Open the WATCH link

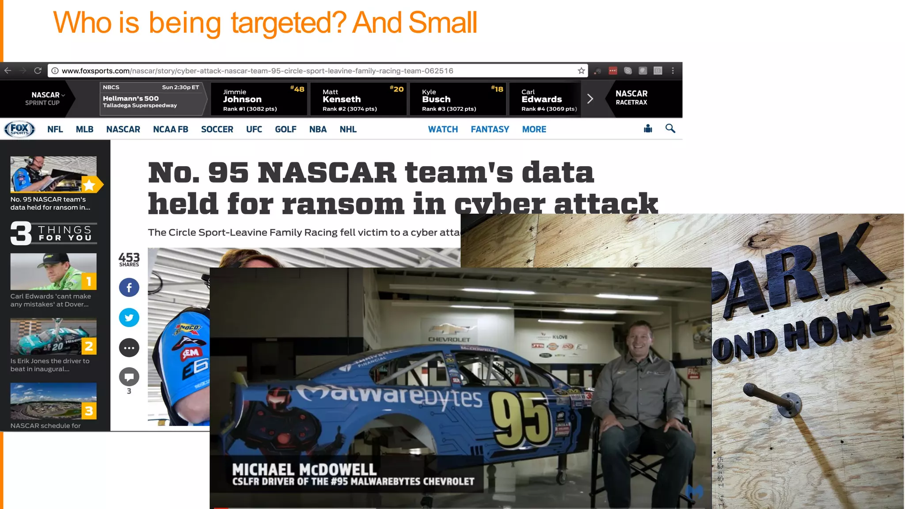coord(443,129)
